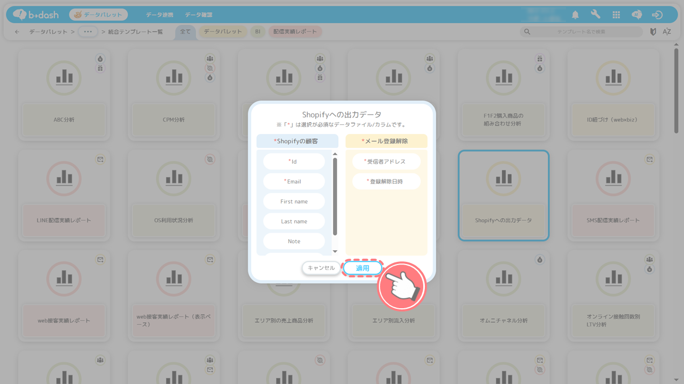Viewport: 684px width, 384px height.
Task: Open the エリア別流入分析 template card
Action: (393, 296)
